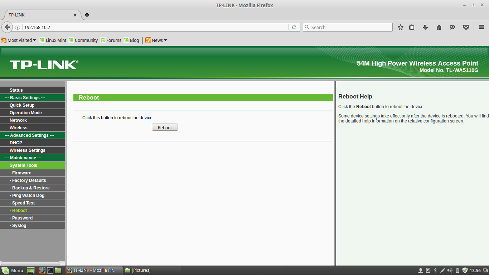Viewport: 489px width, 275px height.
Task: Open file manager folder launcher in panel
Action: coord(58,270)
